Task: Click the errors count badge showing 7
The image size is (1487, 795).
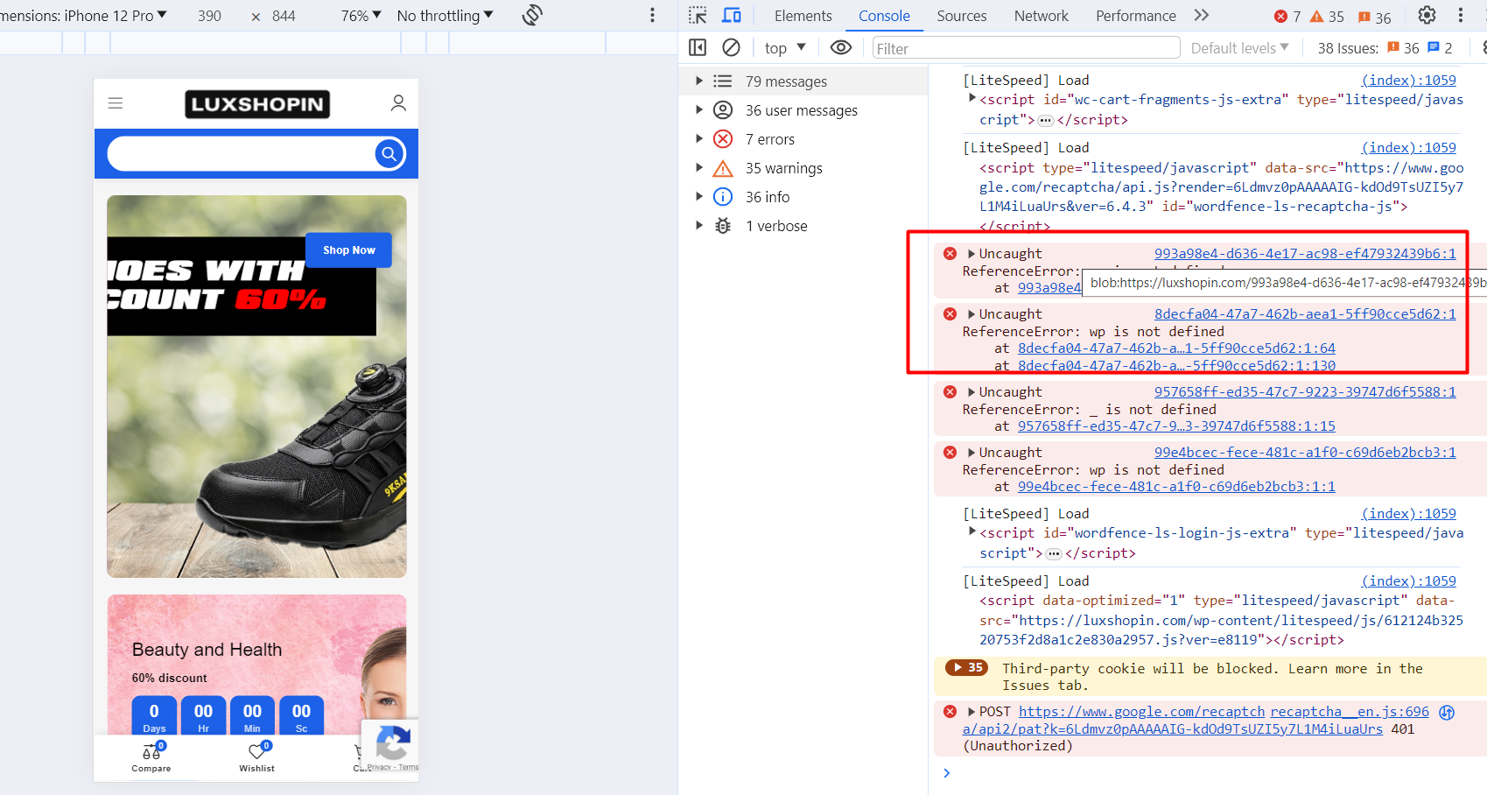Action: pos(1287,17)
